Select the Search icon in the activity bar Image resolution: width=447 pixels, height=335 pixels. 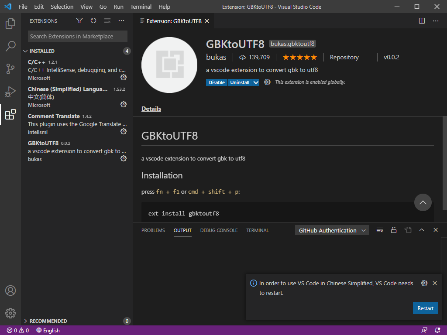pyautogui.click(x=10, y=45)
